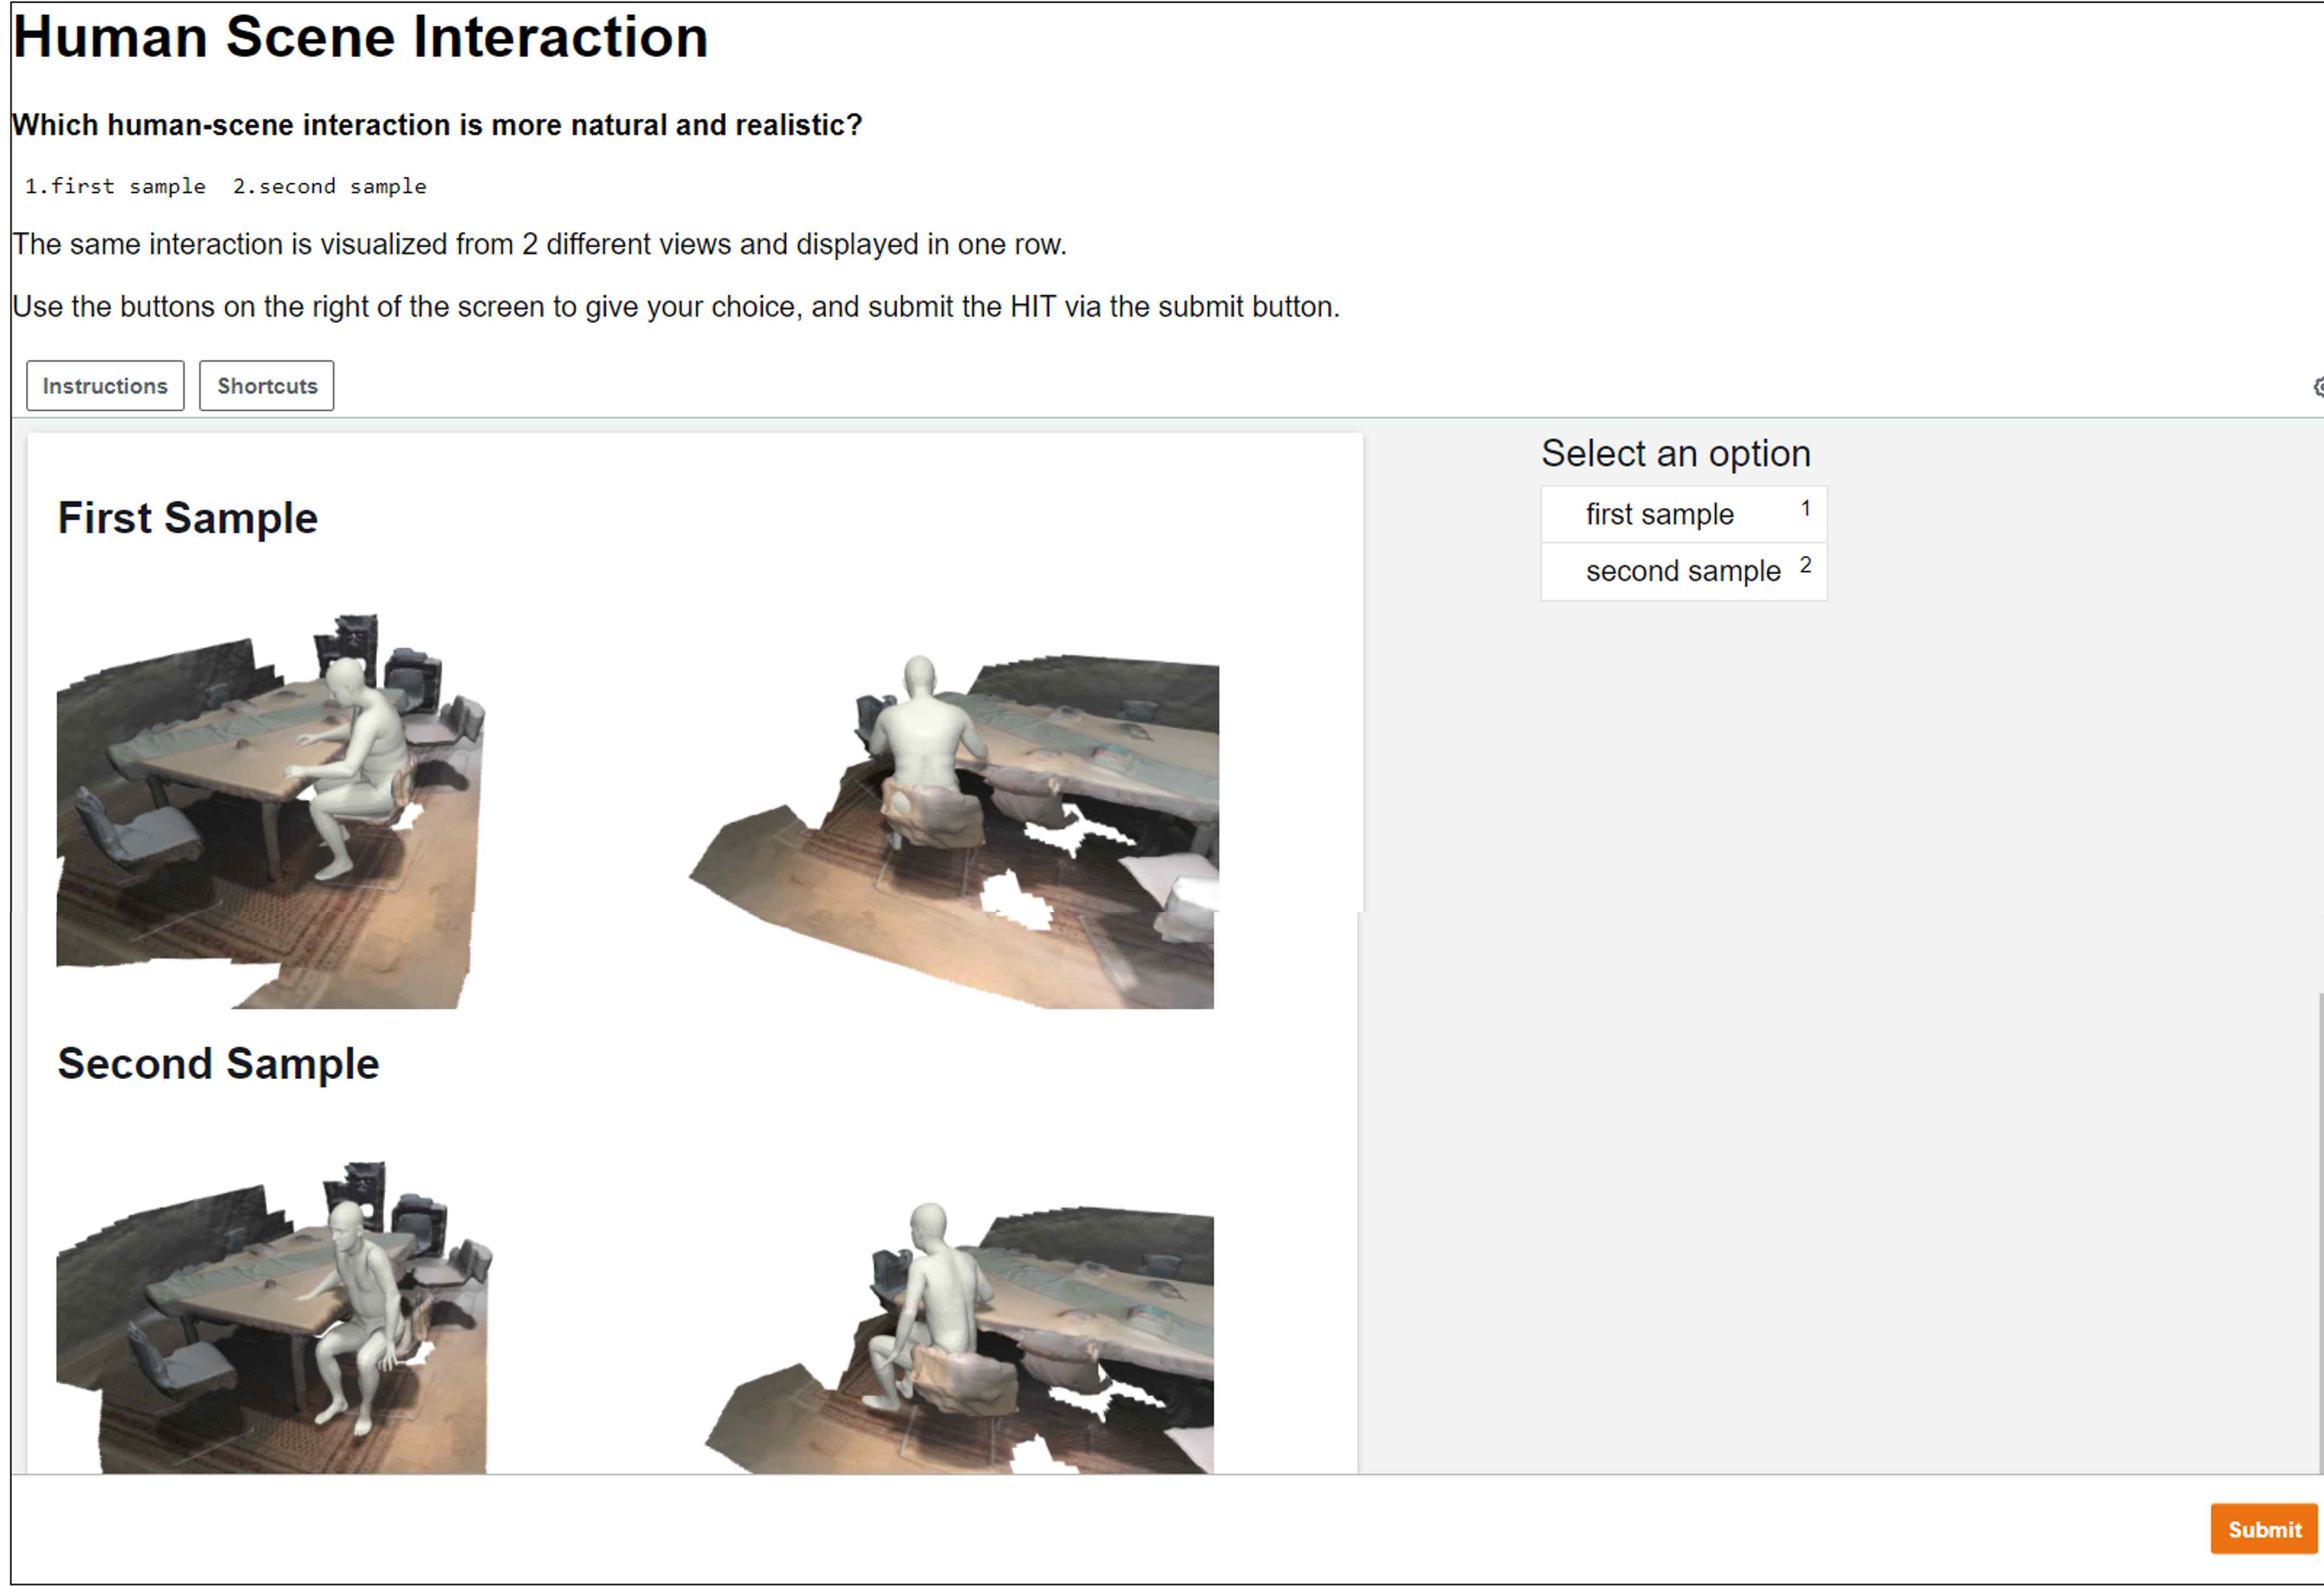Click the bold 'more natural and realistic' question

point(437,125)
